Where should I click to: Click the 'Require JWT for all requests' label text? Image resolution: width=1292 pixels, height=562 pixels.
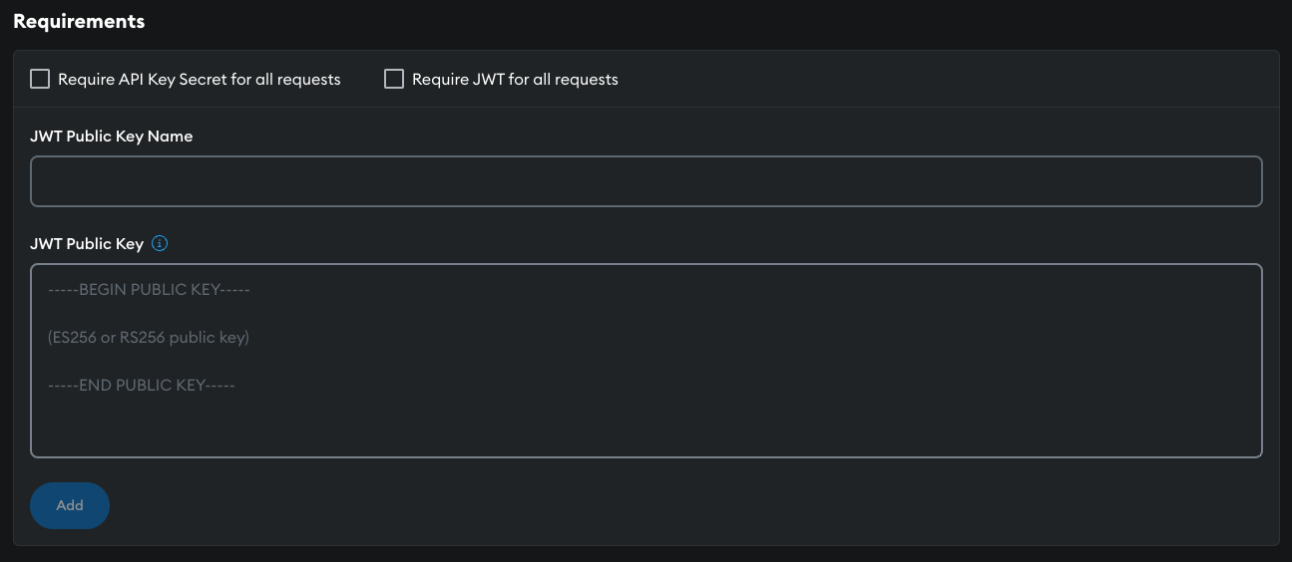coord(515,80)
